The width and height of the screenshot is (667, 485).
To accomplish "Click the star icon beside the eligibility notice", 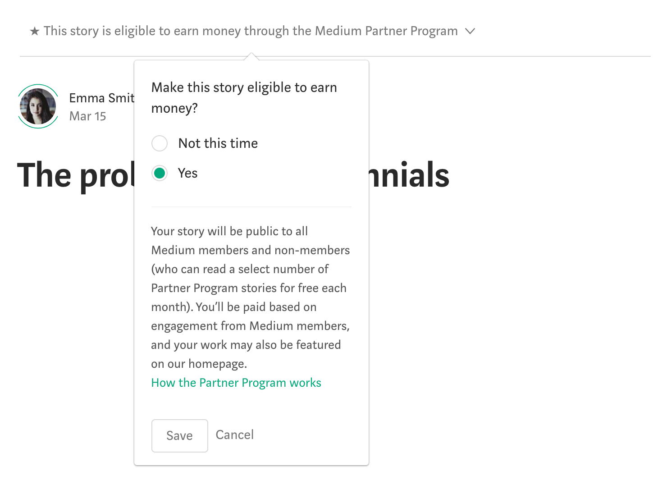I will click(x=35, y=31).
